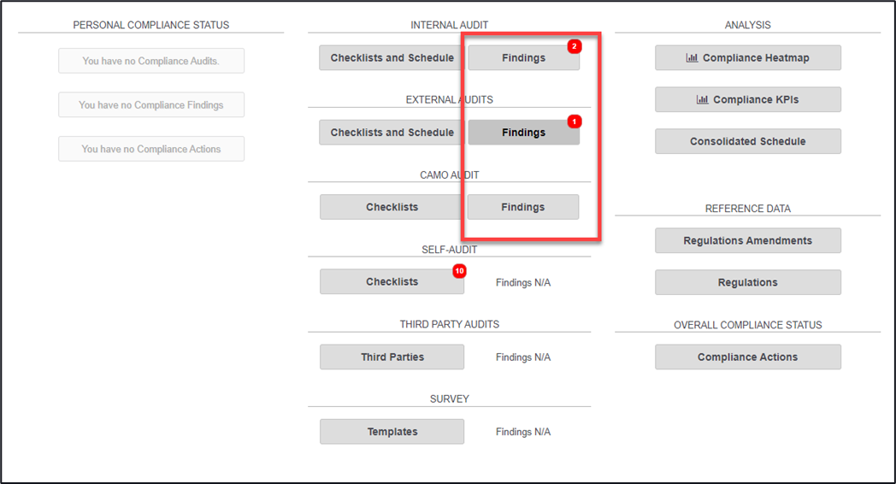Open the Regulations button
The width and height of the screenshot is (896, 484).
747,283
